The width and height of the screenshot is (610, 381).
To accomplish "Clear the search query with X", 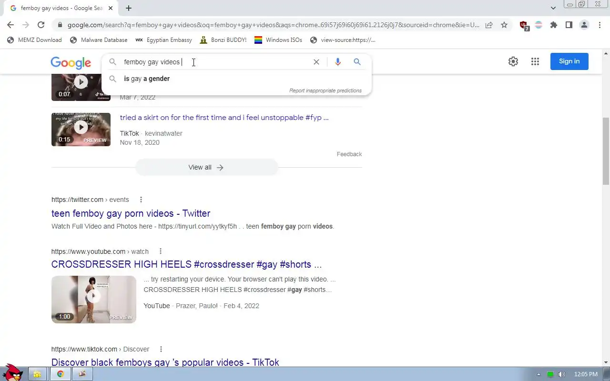I will click(x=316, y=62).
